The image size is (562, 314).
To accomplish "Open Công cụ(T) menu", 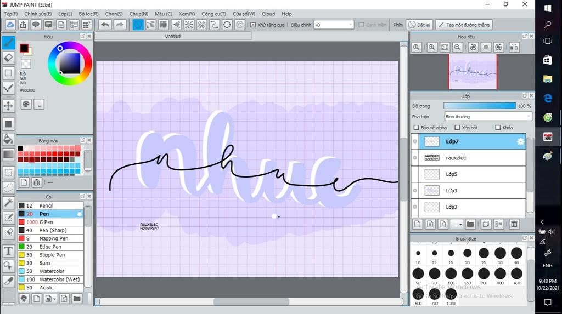I will click(213, 14).
